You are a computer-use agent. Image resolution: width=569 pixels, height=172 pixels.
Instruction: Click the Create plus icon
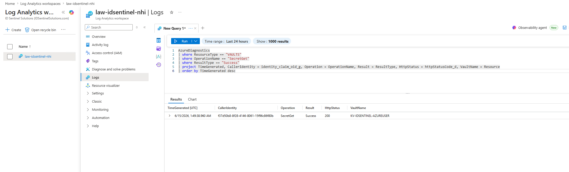click(7, 30)
